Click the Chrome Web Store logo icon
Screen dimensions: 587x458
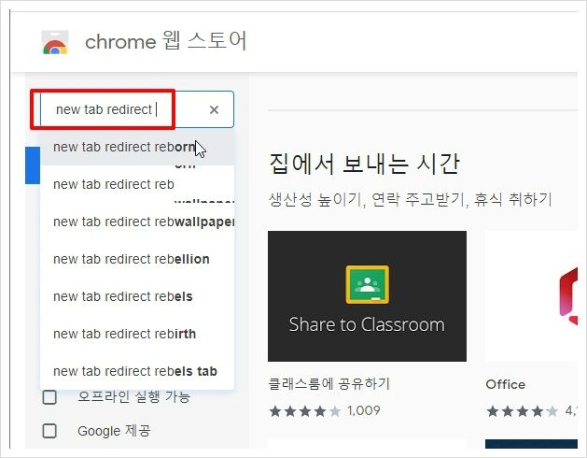[x=55, y=43]
